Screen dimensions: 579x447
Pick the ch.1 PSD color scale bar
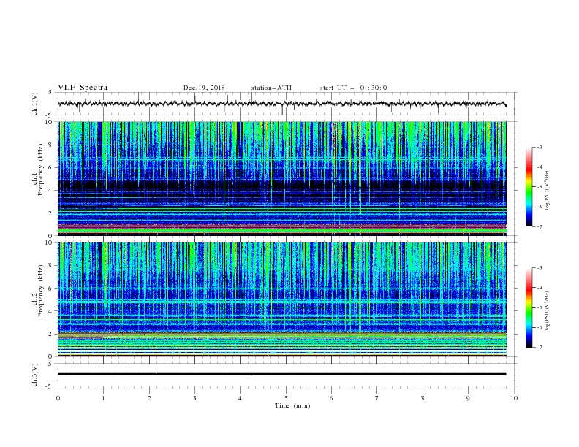pyautogui.click(x=529, y=186)
